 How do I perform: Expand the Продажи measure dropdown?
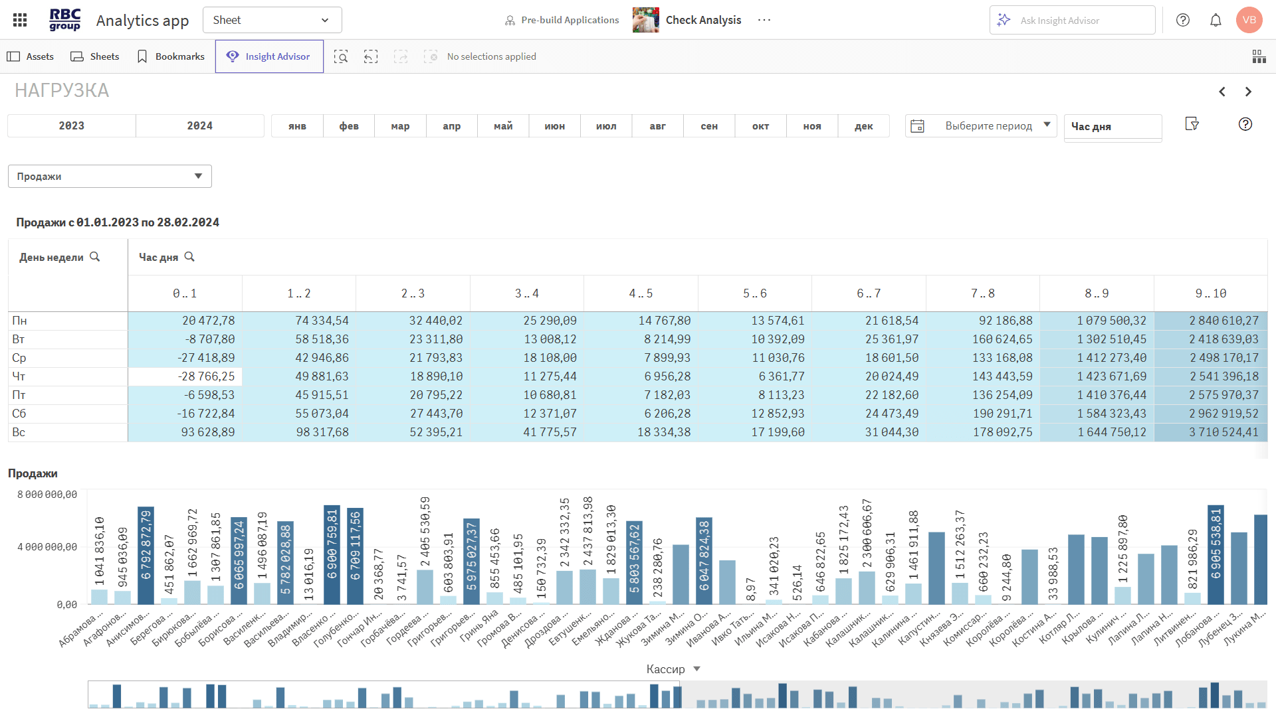tap(110, 177)
